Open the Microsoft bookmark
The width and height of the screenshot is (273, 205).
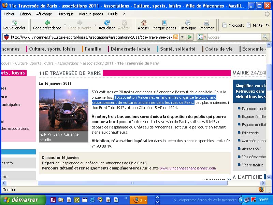point(233,25)
